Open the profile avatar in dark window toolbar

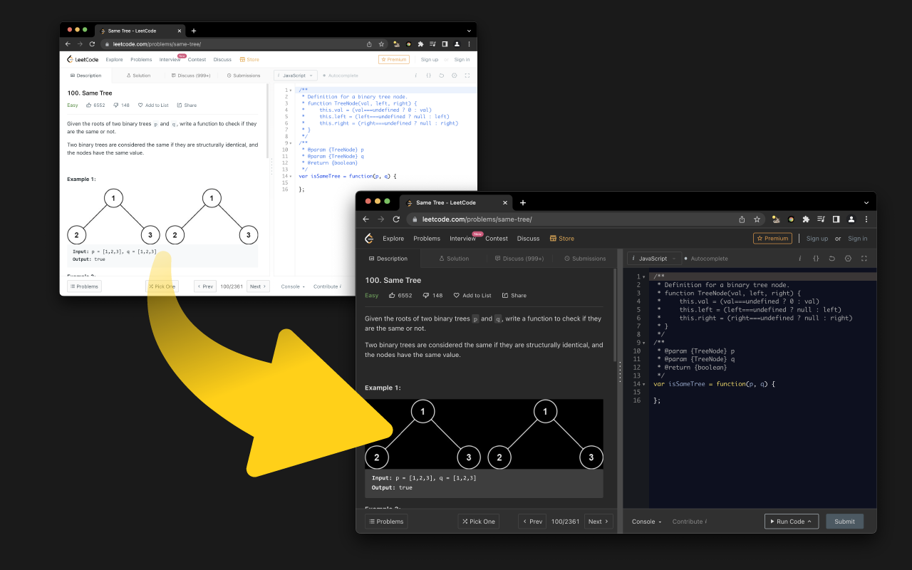coord(851,219)
